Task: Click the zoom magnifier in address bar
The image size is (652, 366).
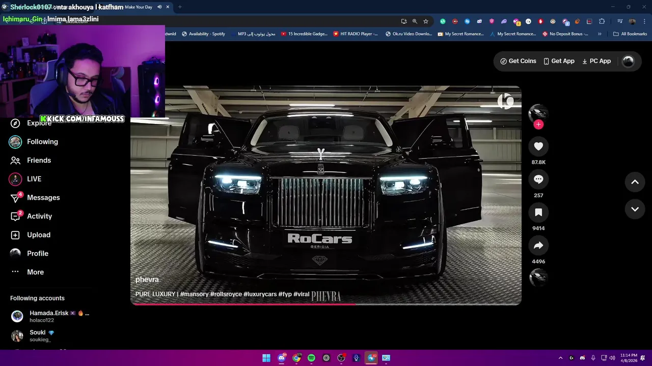Action: [x=415, y=21]
